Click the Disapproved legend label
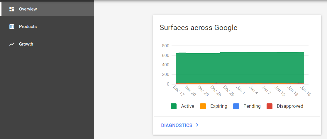 (x=290, y=106)
